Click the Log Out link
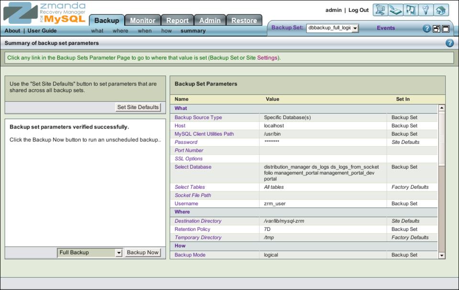This screenshot has height=290, width=459. click(359, 10)
